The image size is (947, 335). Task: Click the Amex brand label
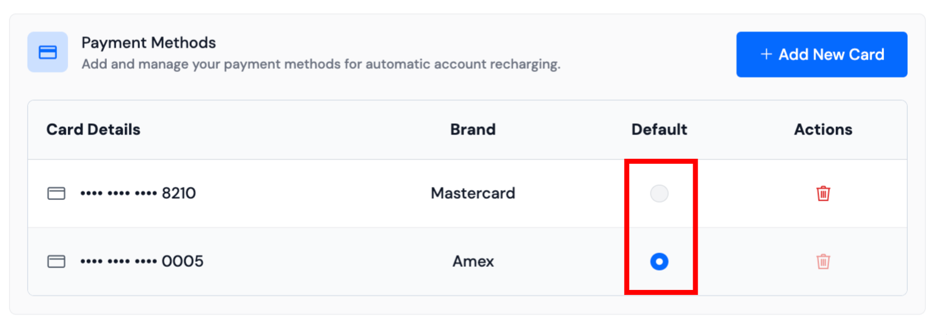coord(473,261)
